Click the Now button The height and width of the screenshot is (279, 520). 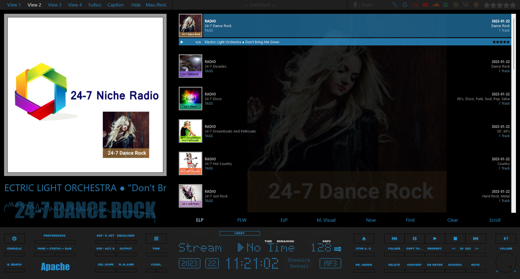tap(371, 220)
